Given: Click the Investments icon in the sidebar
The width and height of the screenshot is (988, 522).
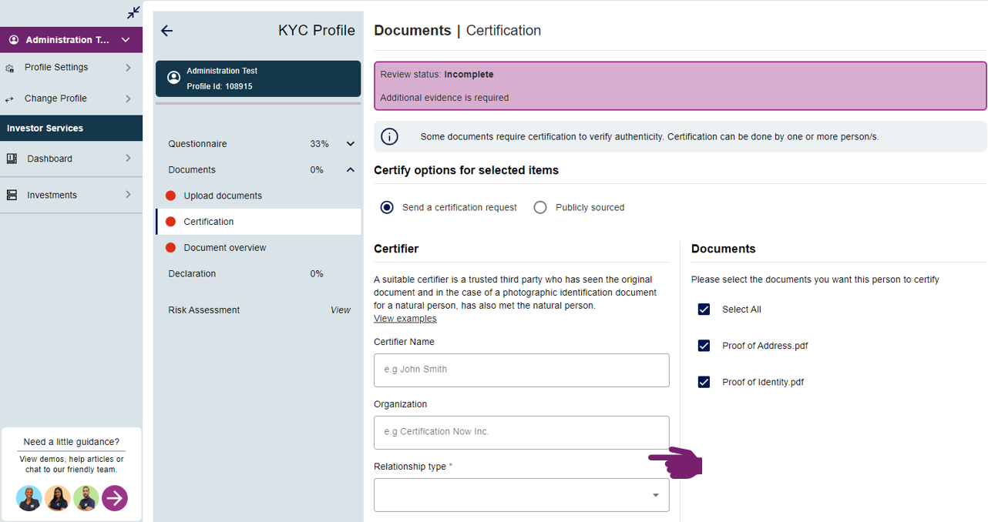Looking at the screenshot, I should tap(12, 196).
